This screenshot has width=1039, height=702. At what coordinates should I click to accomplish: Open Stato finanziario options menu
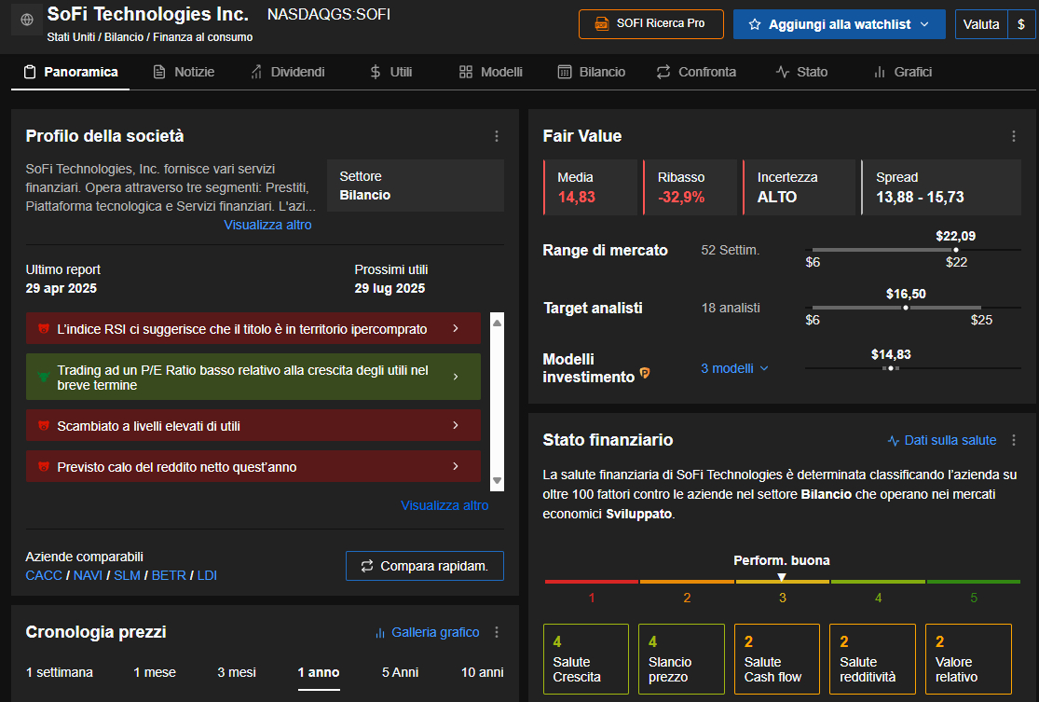[x=1013, y=440]
